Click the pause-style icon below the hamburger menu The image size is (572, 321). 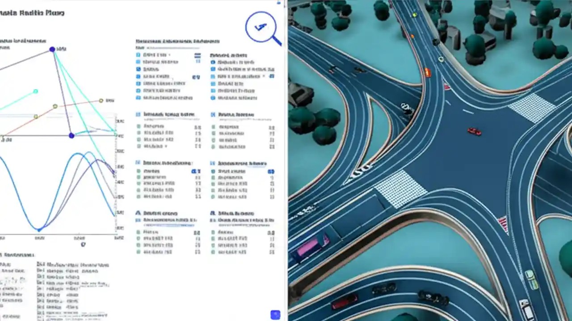[x=198, y=62]
